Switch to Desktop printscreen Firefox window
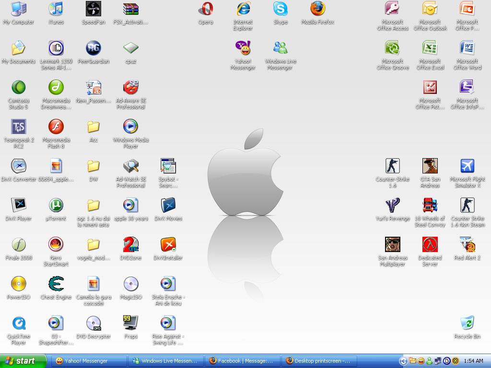This screenshot has width=491, height=368. point(319,361)
